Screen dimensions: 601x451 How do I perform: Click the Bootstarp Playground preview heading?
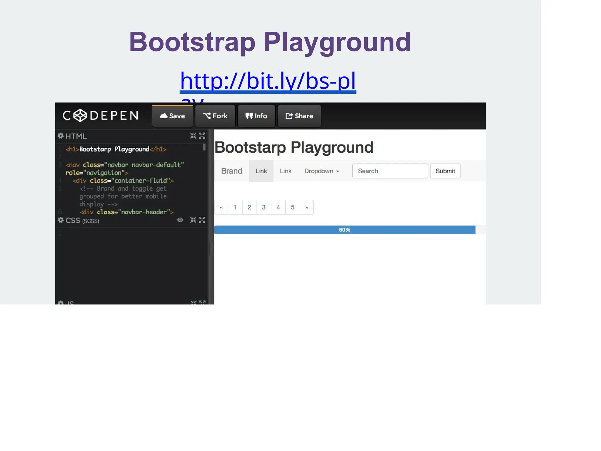pos(294,147)
